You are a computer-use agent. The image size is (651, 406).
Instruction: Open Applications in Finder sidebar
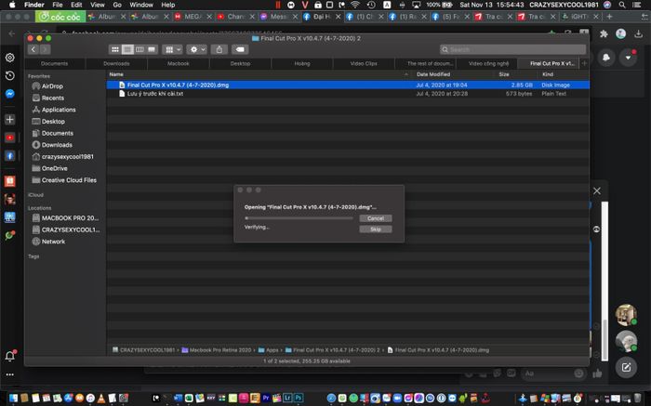tap(54, 110)
